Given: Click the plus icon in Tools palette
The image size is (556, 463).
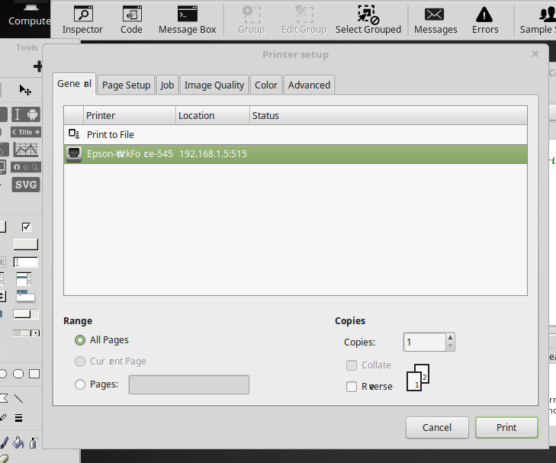Looking at the screenshot, I should (x=37, y=66).
